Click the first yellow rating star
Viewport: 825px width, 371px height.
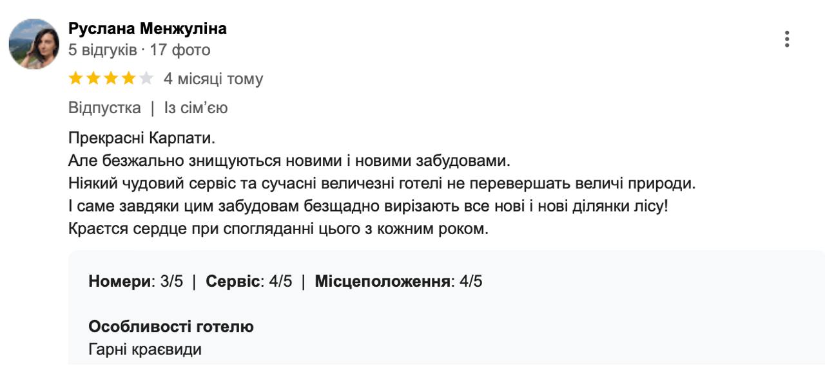[x=75, y=79]
